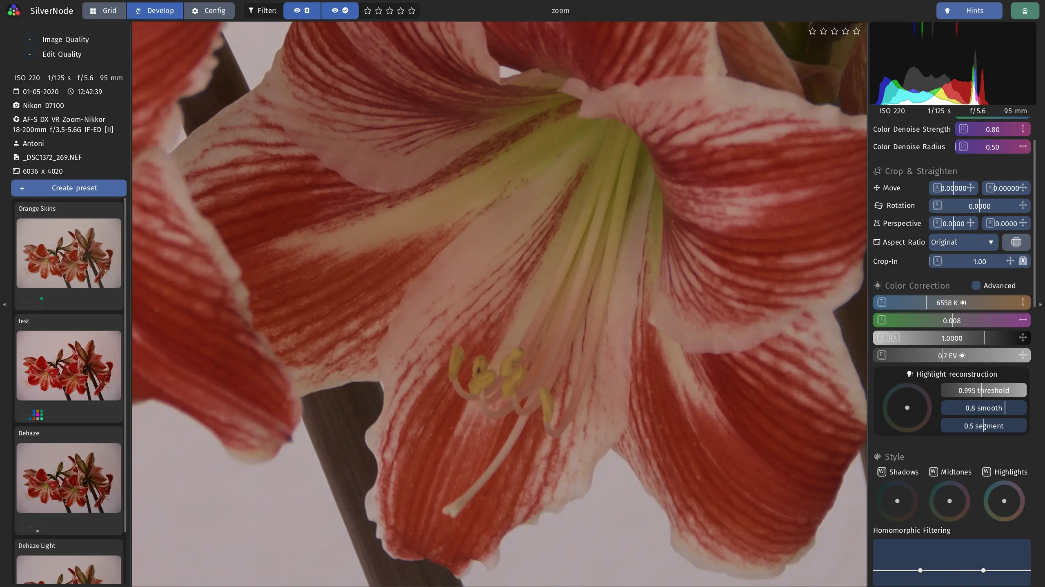Adjust the 0.8 smooth slider
The image size is (1045, 587).
click(x=983, y=408)
